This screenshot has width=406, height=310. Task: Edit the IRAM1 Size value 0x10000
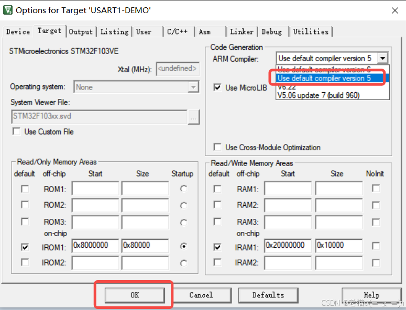tap(339, 246)
